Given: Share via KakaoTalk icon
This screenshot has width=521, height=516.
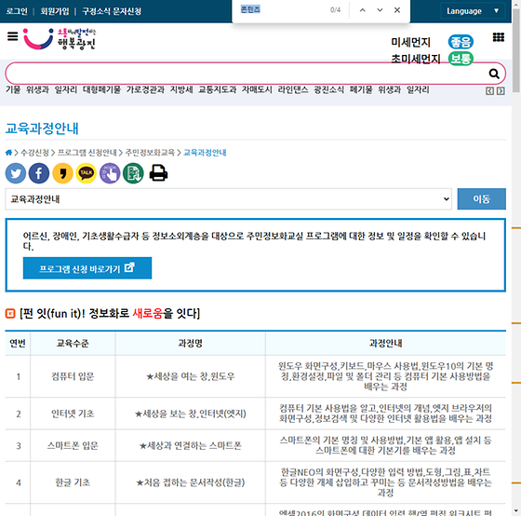Looking at the screenshot, I should (86, 173).
